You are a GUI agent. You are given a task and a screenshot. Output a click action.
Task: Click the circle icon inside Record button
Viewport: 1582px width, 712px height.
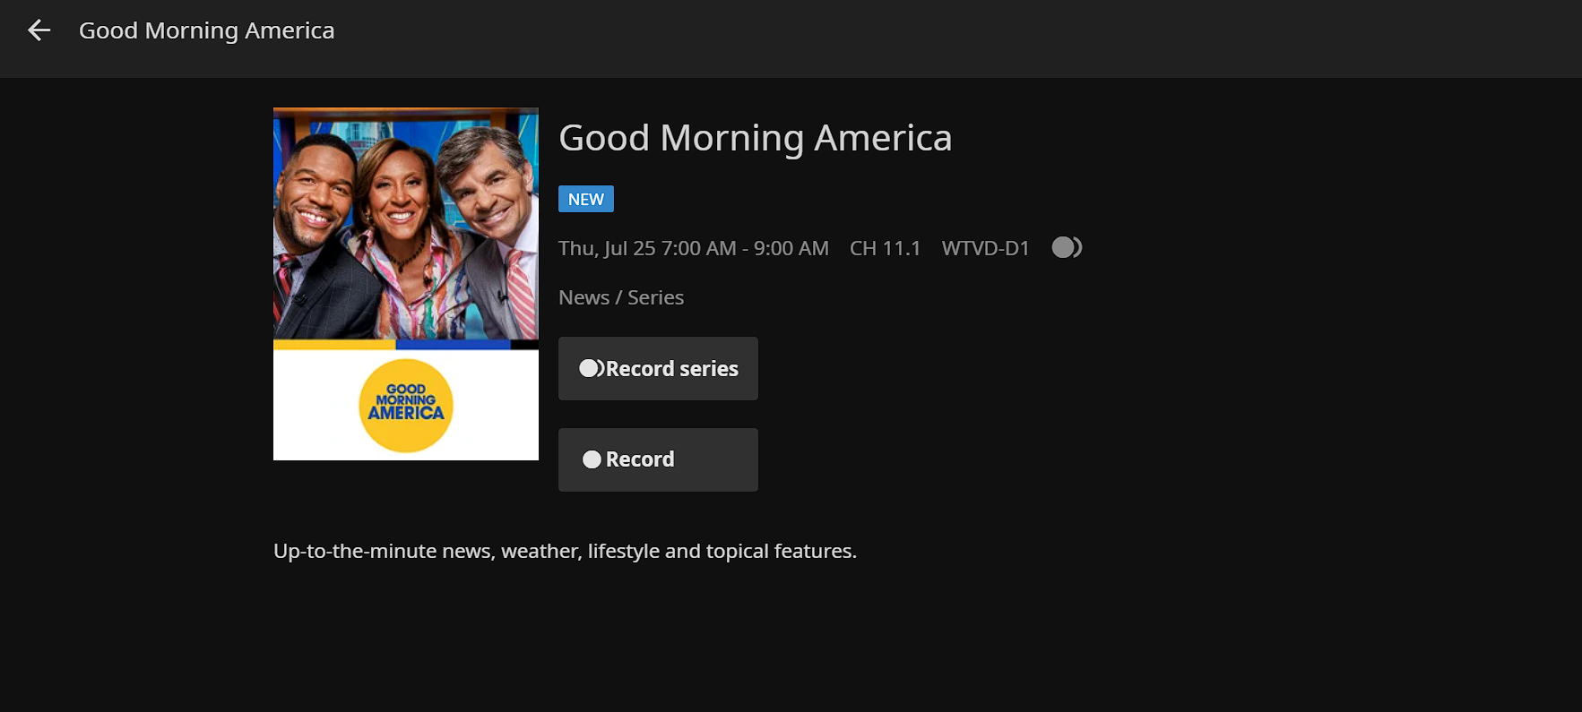(592, 459)
